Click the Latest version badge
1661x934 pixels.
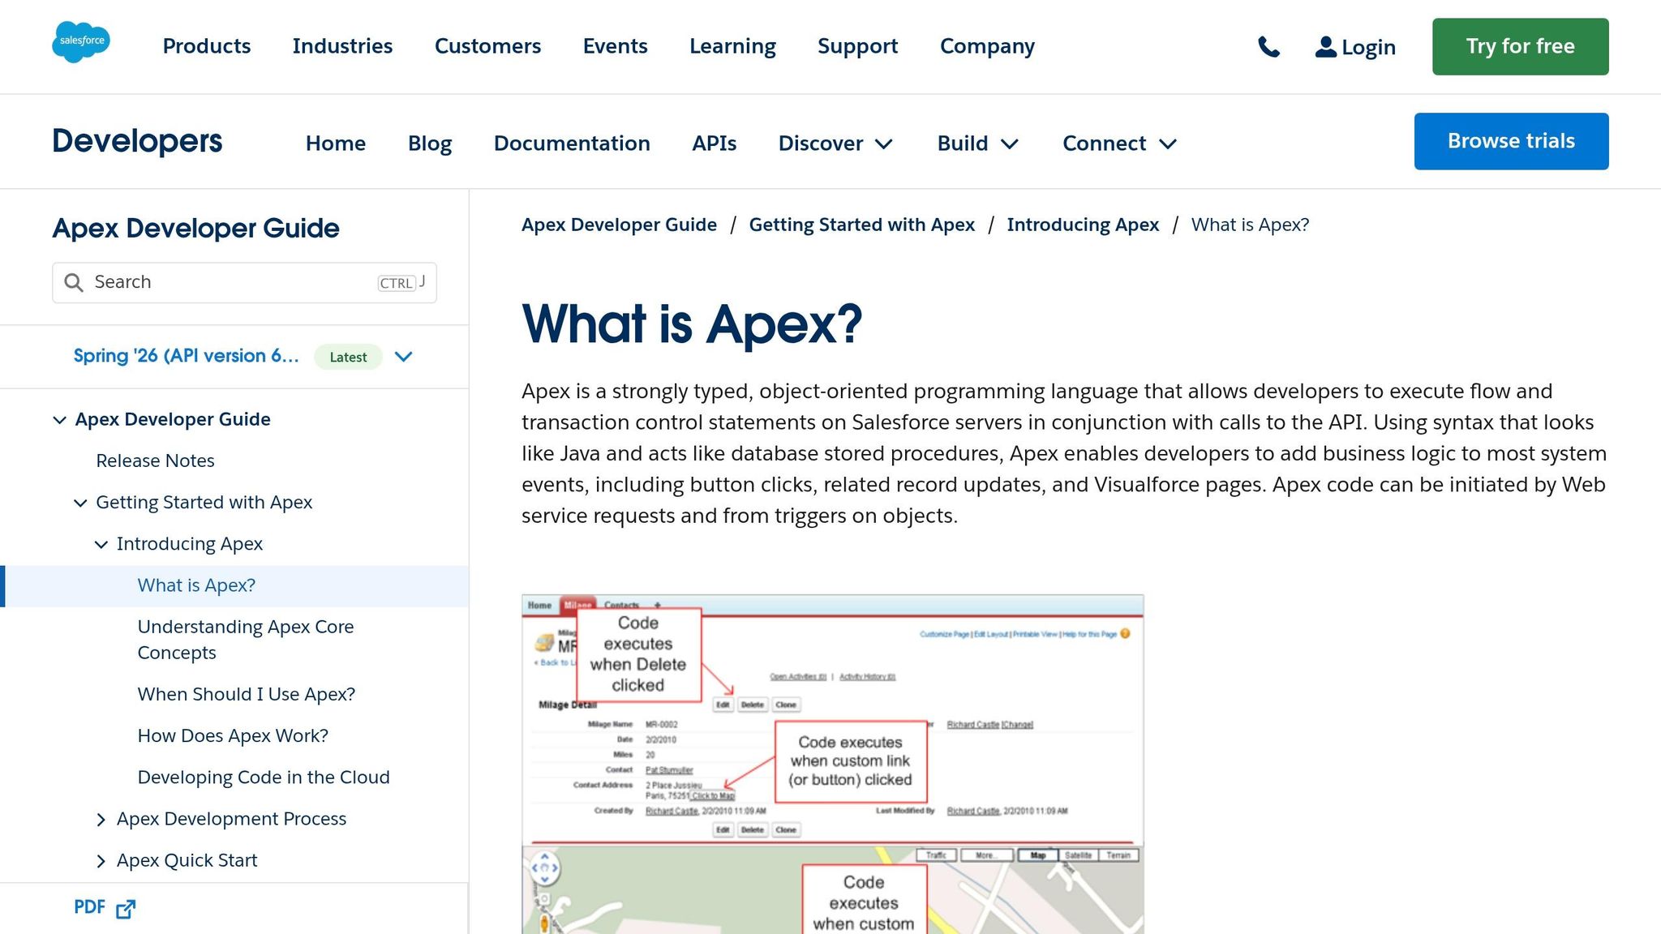coord(347,357)
